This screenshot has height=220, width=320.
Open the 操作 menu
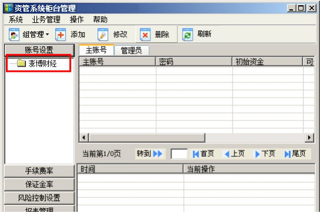[x=77, y=19]
